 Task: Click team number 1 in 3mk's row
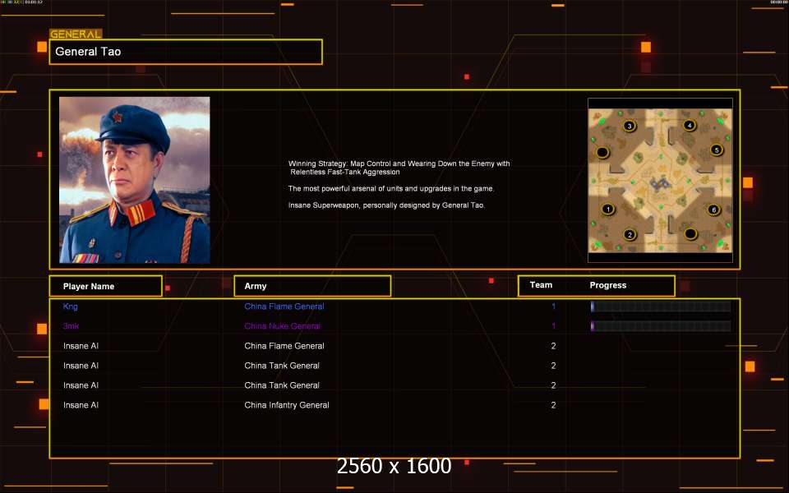[x=553, y=326]
